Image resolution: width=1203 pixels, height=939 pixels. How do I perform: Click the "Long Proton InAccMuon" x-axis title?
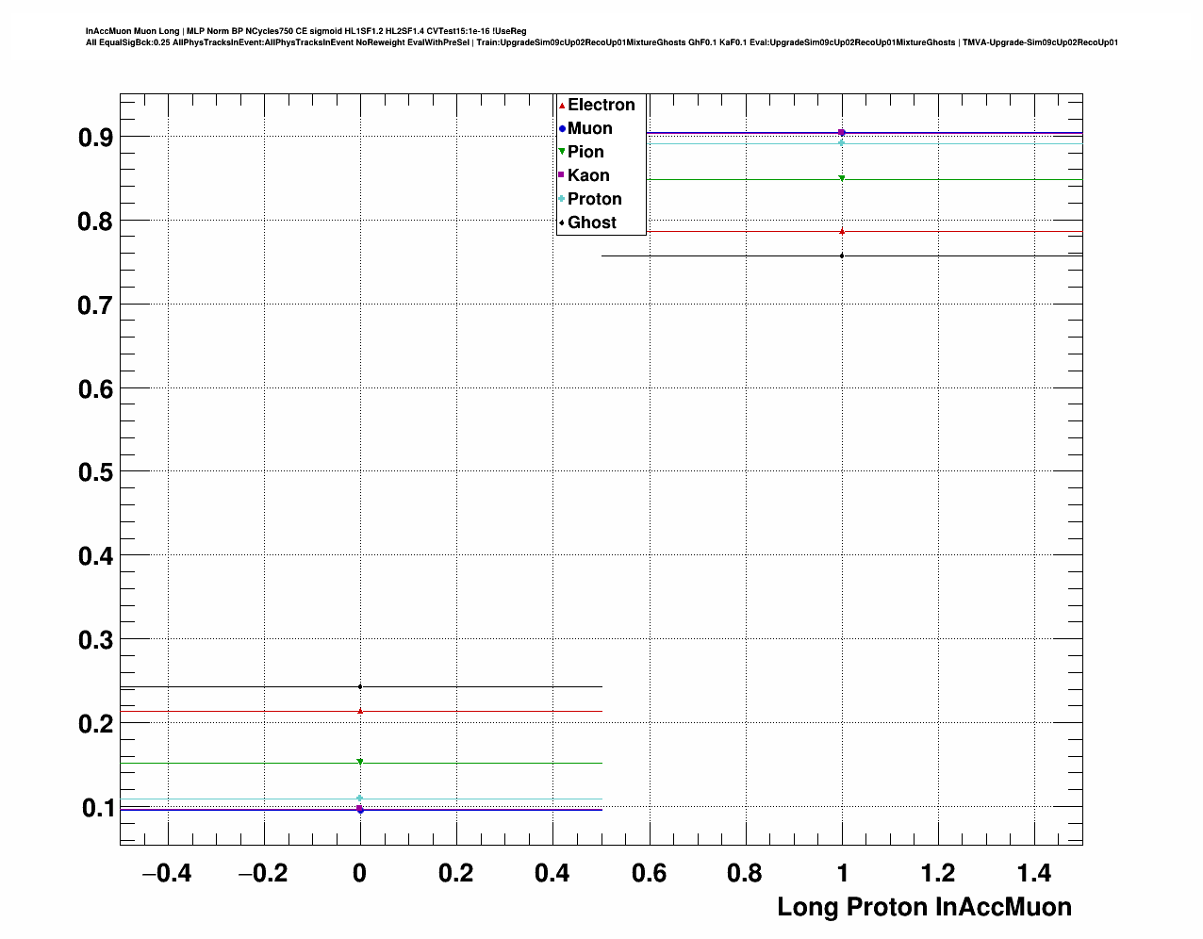[924, 907]
